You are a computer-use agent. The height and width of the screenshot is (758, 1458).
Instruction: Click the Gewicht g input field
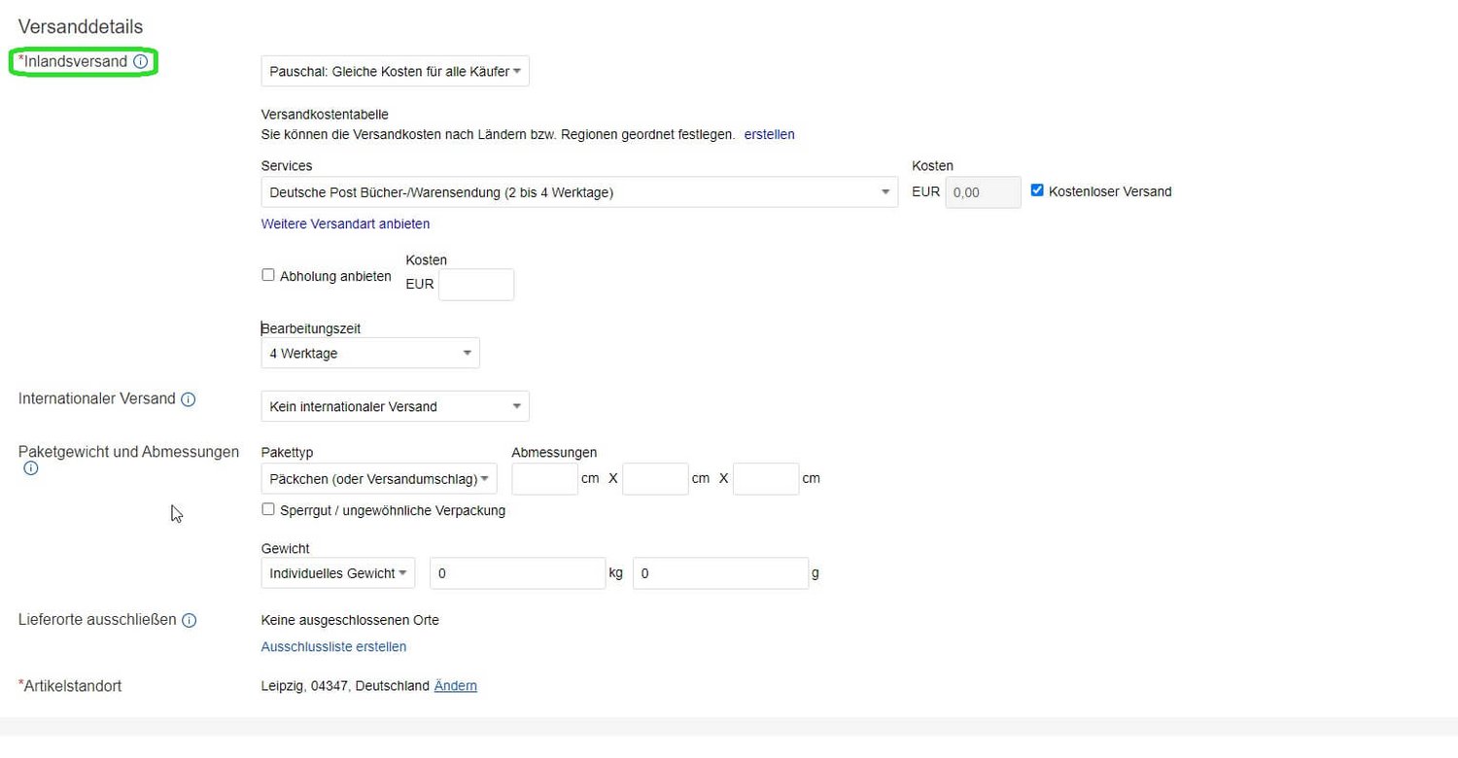[720, 573]
